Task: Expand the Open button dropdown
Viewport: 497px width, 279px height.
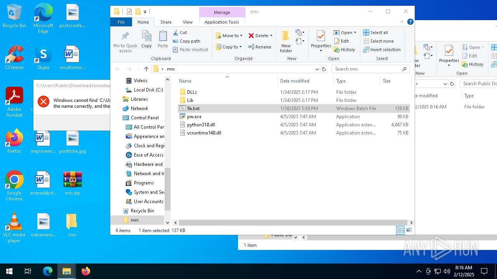Action: click(355, 33)
